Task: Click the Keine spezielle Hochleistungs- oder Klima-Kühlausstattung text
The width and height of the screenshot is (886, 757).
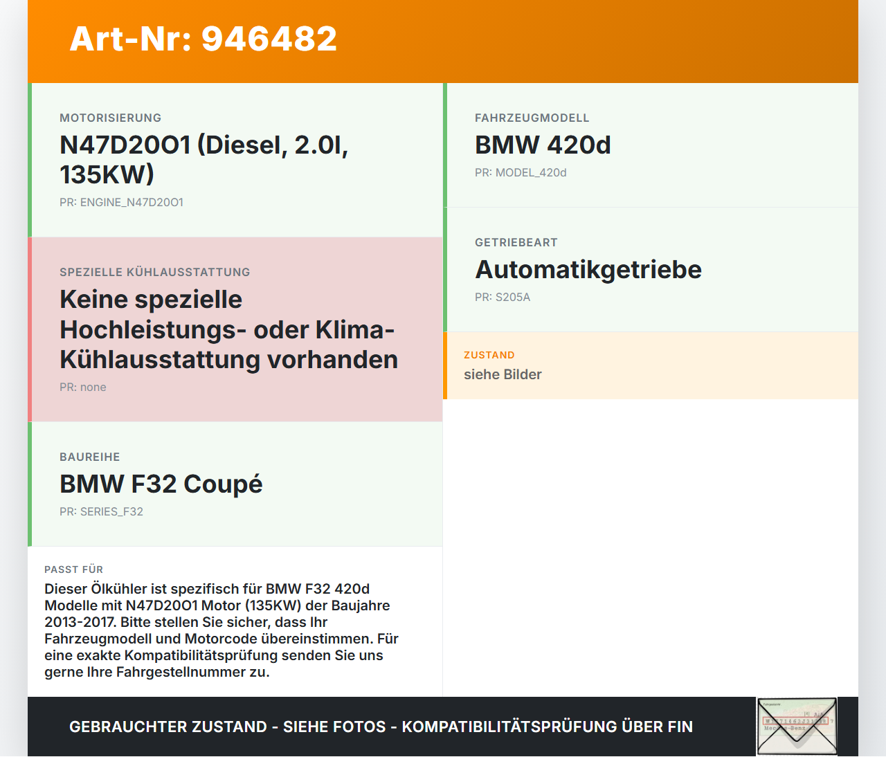Action: [x=228, y=329]
